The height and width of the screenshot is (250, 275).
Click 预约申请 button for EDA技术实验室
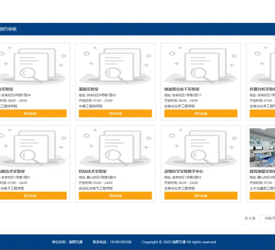115,196
